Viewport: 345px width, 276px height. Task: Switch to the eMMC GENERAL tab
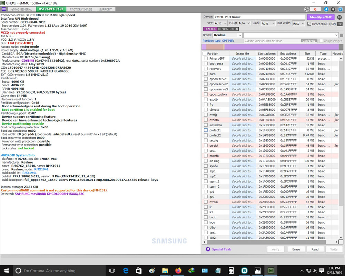[x=22, y=9]
